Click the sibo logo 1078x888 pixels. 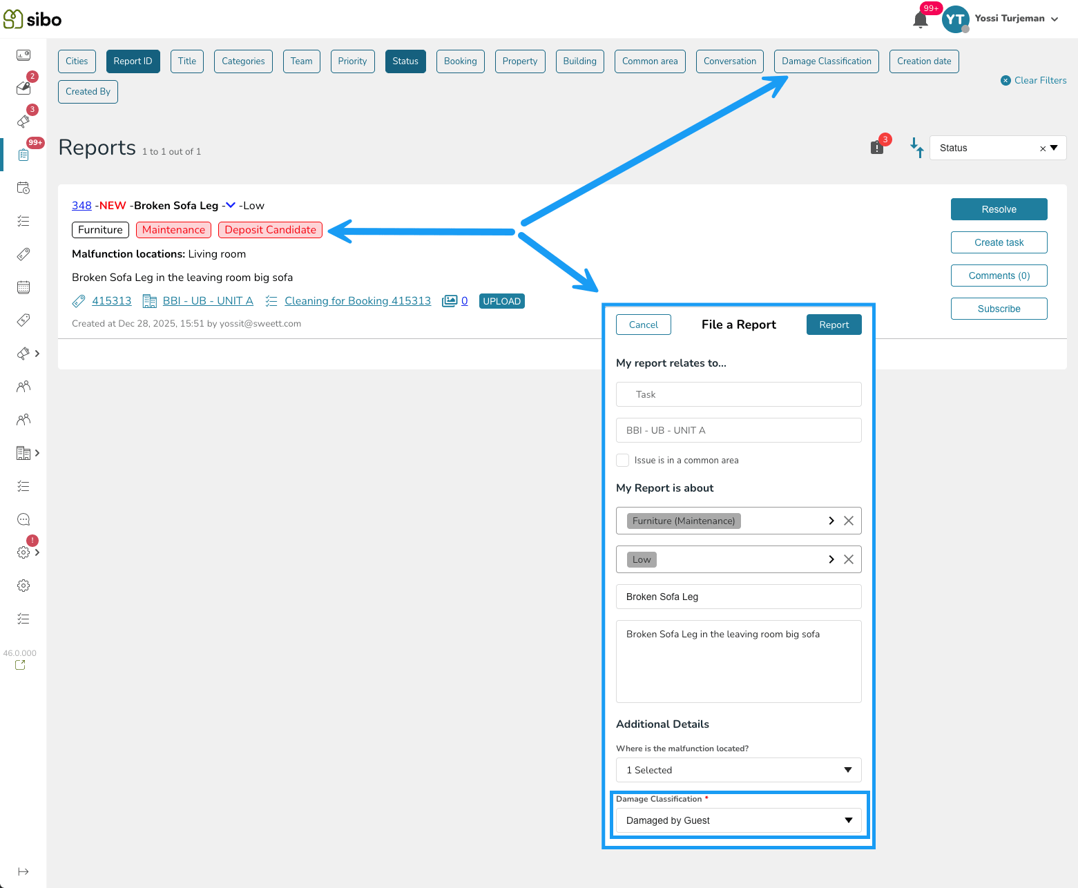[x=32, y=19]
